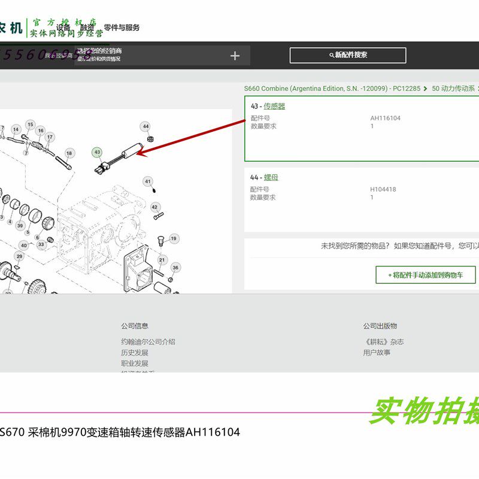Select callout 36 in the parts diagram
This screenshot has height=479, width=479.
click(x=175, y=268)
